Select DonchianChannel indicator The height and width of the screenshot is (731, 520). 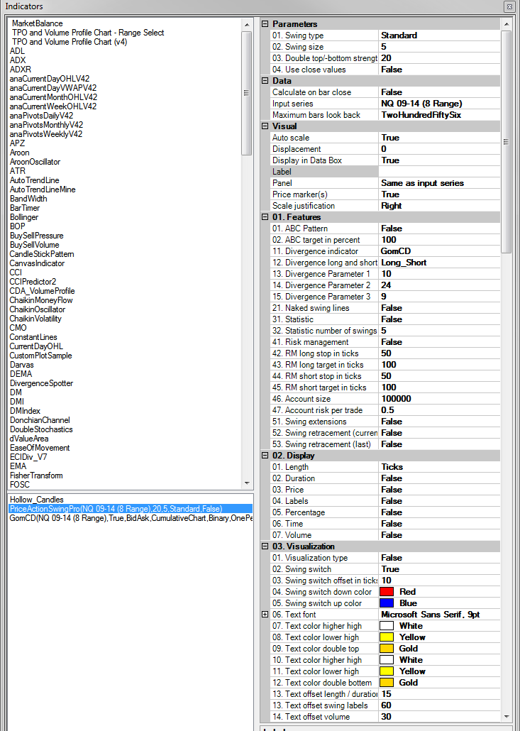coord(40,420)
